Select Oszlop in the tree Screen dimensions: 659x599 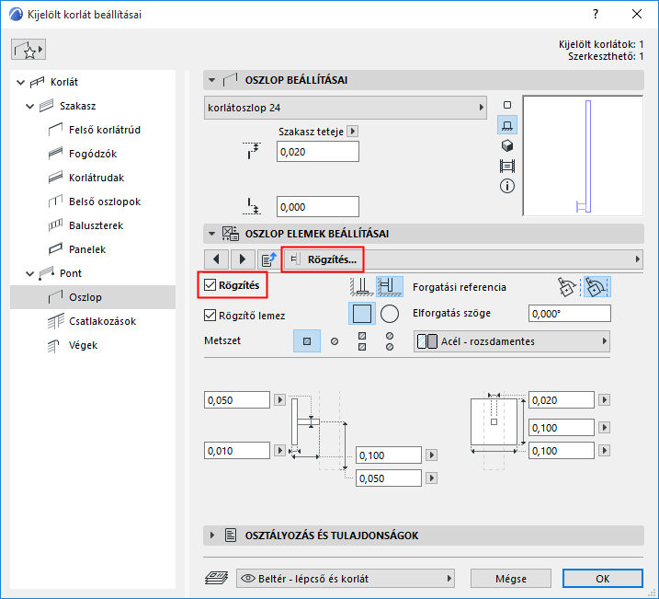[93, 297]
